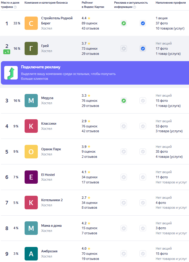
Task: Click grey verified badge in Оранж Парк row
Action: coord(143,151)
